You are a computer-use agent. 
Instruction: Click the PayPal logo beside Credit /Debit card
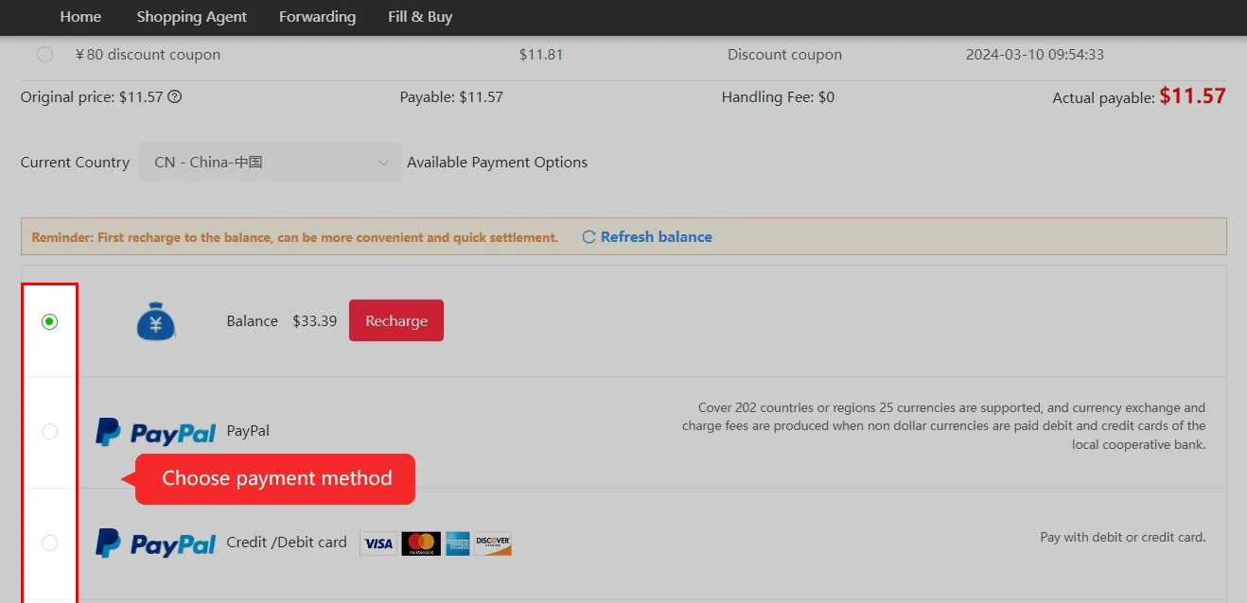pos(156,543)
